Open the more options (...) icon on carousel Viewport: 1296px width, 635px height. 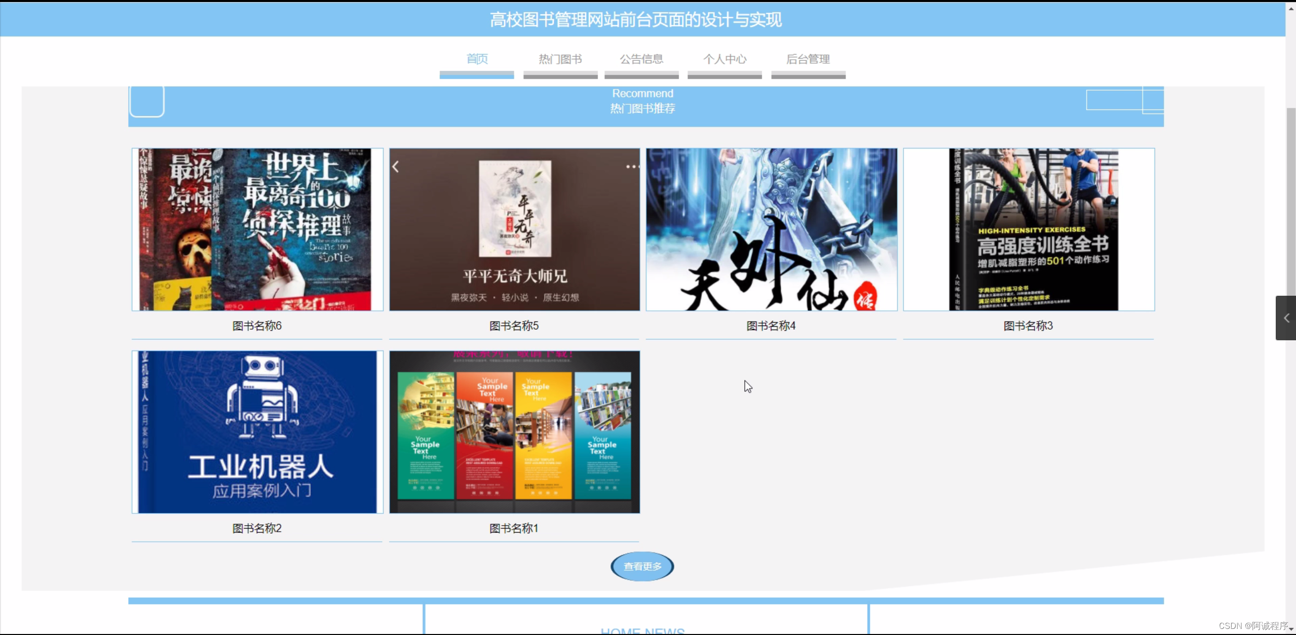[631, 166]
